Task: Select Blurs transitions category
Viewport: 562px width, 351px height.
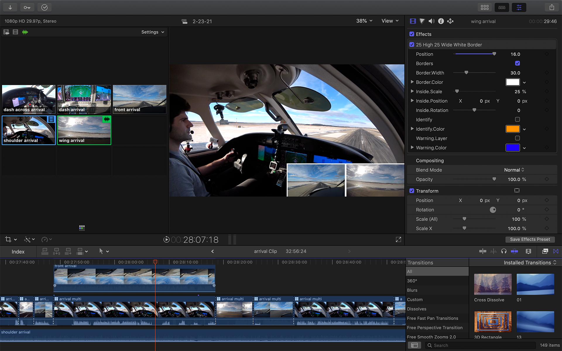Action: point(437,290)
